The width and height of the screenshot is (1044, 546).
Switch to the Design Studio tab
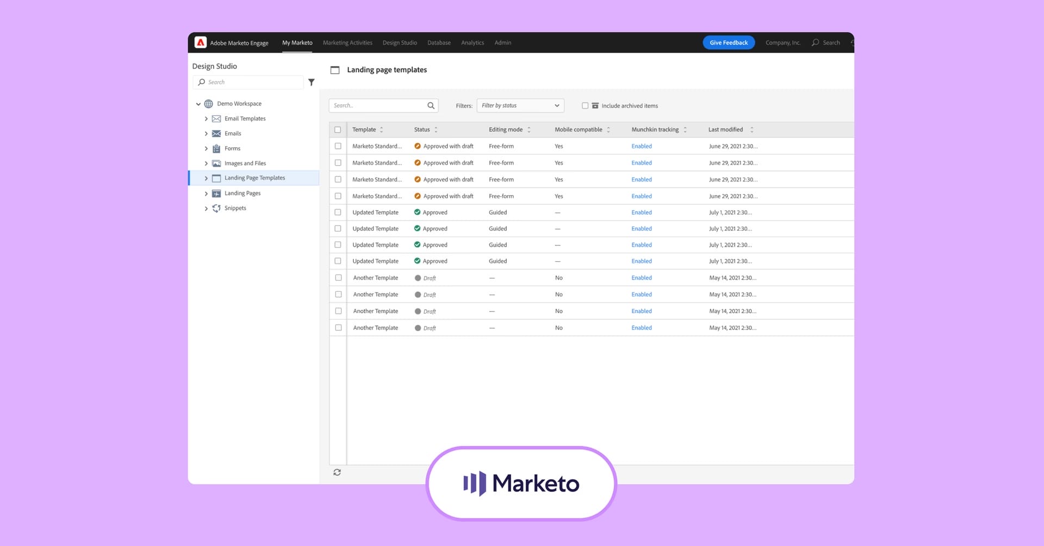(x=400, y=42)
